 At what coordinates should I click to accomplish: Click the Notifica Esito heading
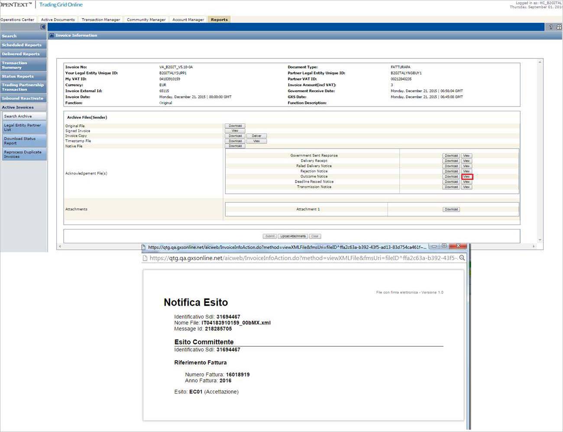196,303
